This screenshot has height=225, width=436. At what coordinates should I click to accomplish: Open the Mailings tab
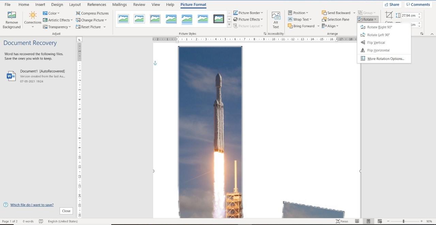pyautogui.click(x=120, y=4)
